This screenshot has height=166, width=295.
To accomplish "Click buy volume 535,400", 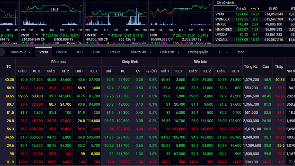I will (x=94, y=137).
